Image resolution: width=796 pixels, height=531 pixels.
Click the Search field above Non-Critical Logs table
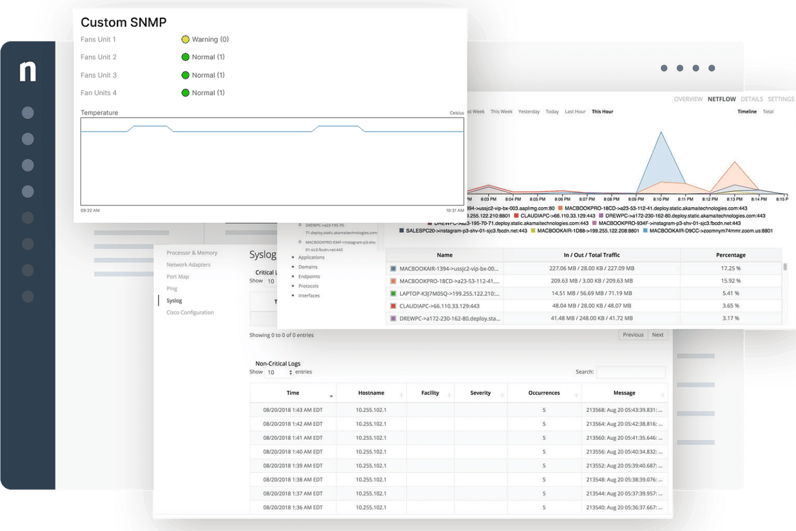[630, 372]
